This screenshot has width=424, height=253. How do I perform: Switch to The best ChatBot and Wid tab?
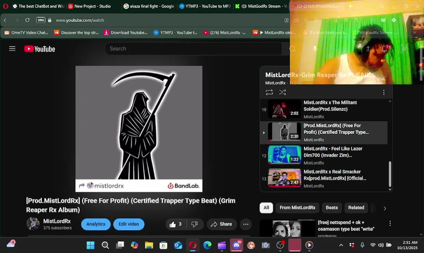[38, 6]
